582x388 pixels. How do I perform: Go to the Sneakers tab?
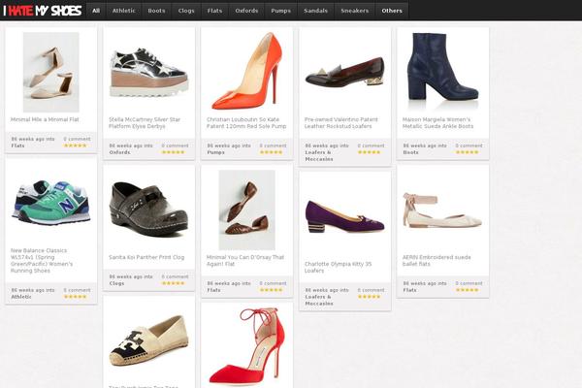click(x=355, y=11)
